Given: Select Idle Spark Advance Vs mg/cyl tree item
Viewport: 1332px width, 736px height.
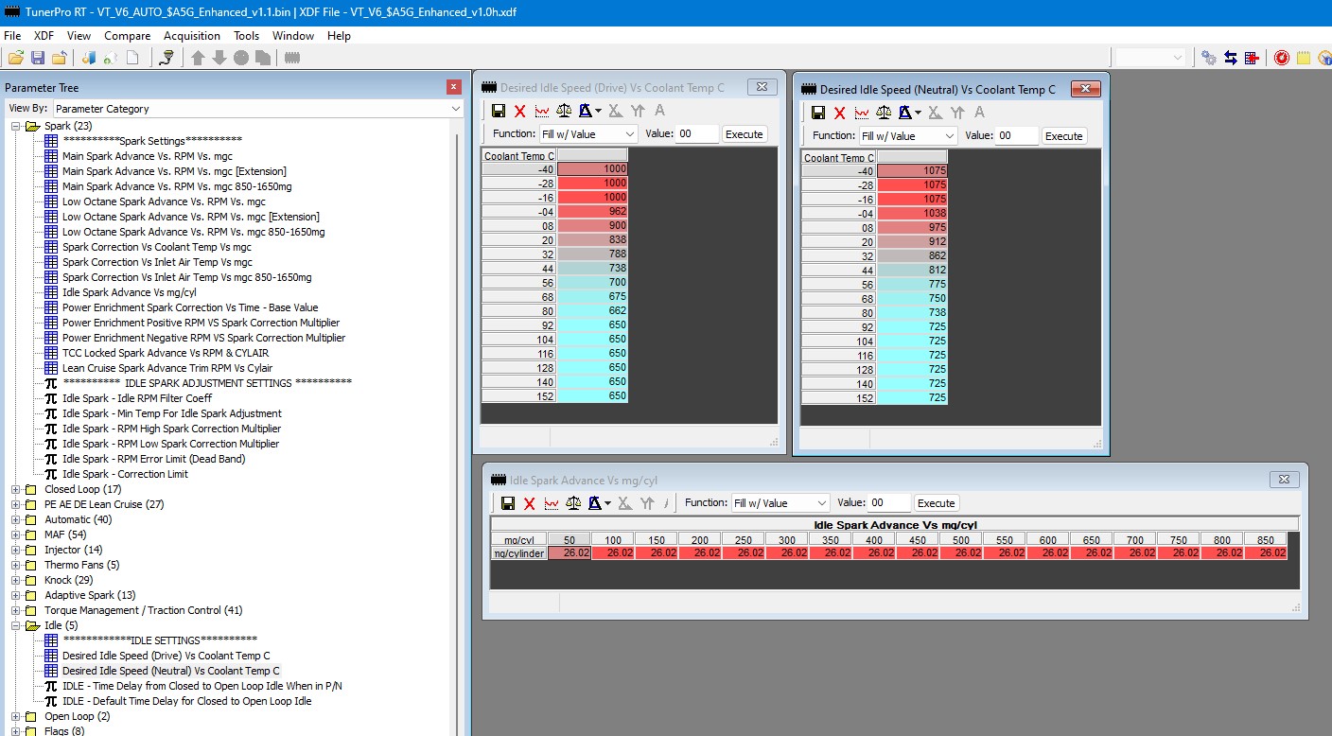Looking at the screenshot, I should point(130,292).
